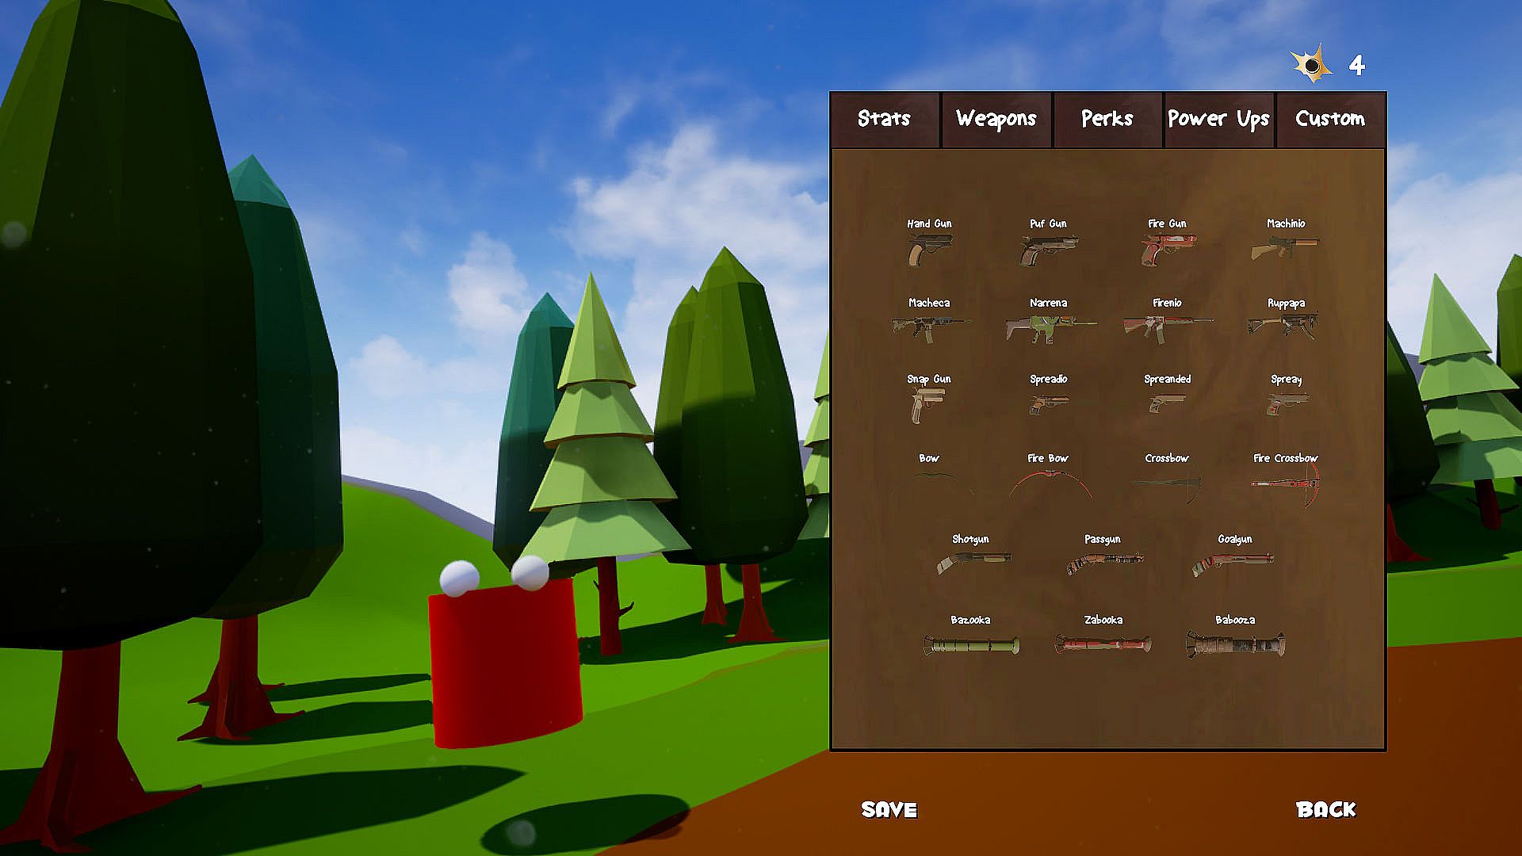Viewport: 1522px width, 856px height.
Task: Choose the Ruppapa weapon
Action: click(x=1285, y=326)
